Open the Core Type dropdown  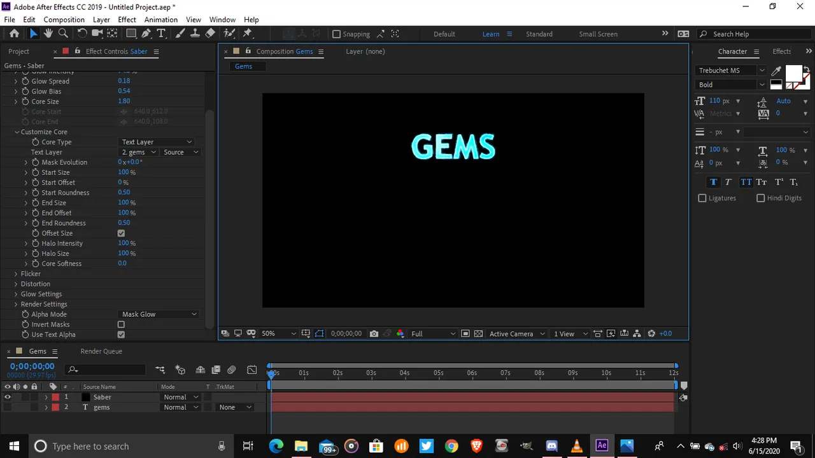point(157,142)
